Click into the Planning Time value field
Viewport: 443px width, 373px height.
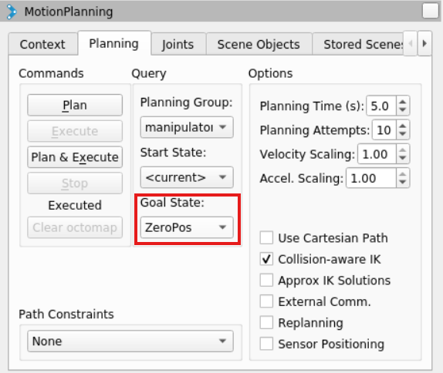pos(381,106)
